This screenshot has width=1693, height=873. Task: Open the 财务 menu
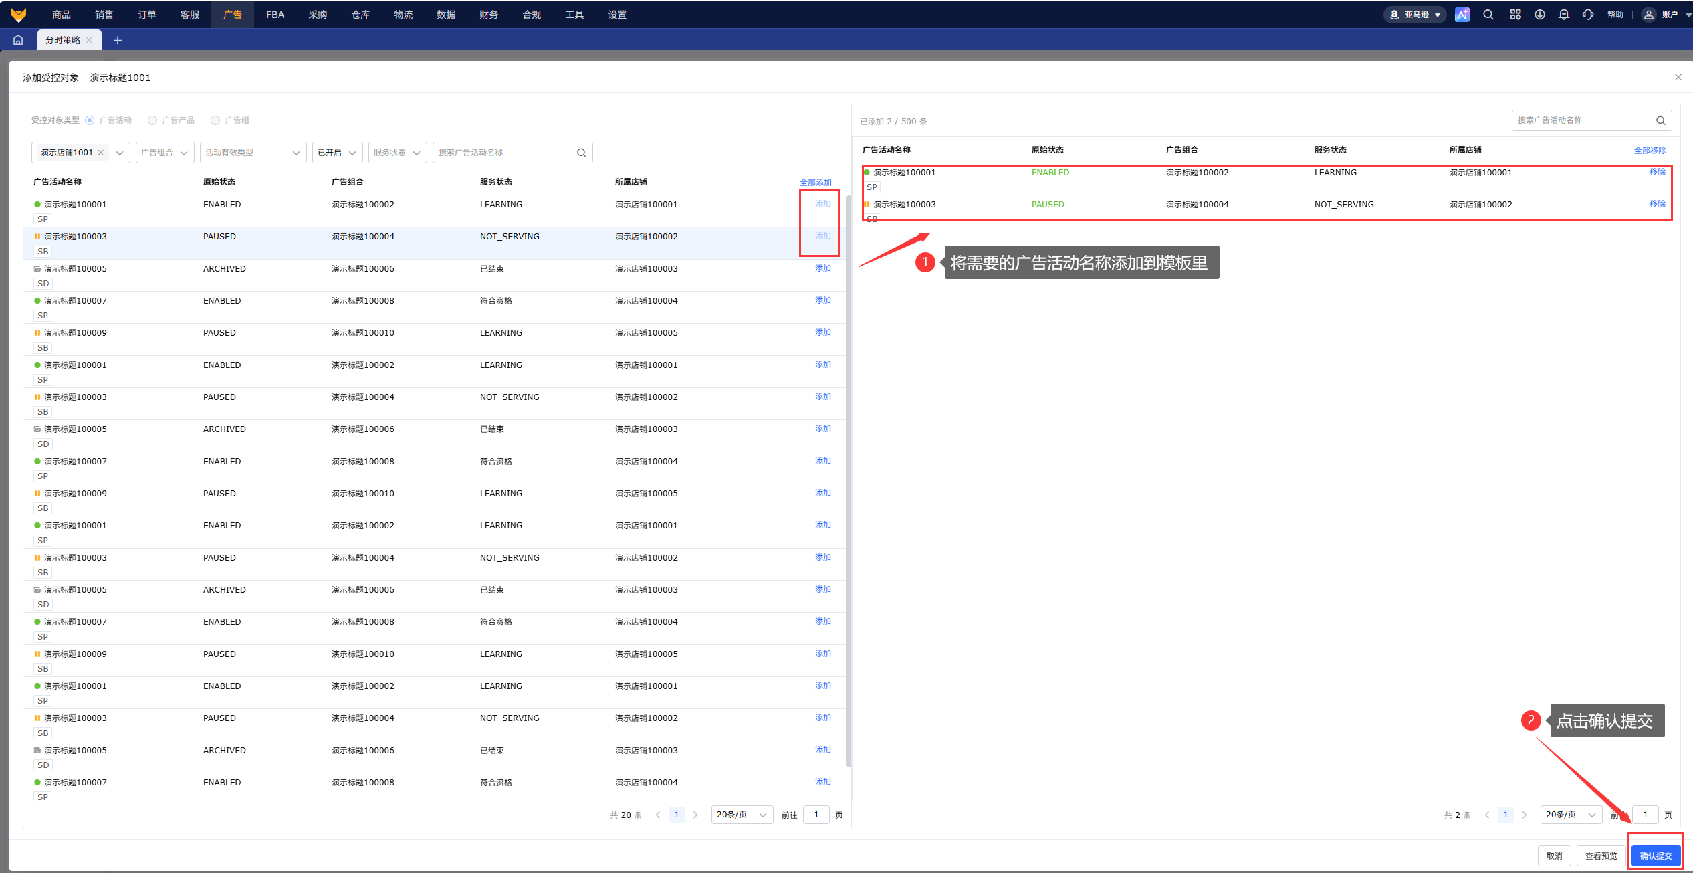coord(489,14)
